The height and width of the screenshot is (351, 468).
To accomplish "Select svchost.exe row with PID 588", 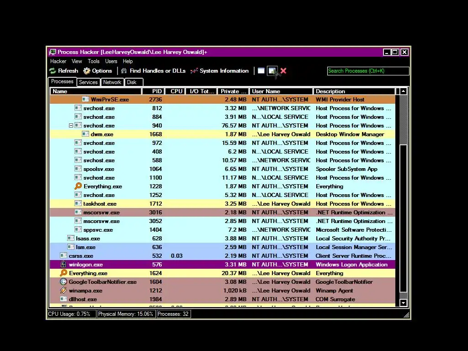I will click(223, 160).
